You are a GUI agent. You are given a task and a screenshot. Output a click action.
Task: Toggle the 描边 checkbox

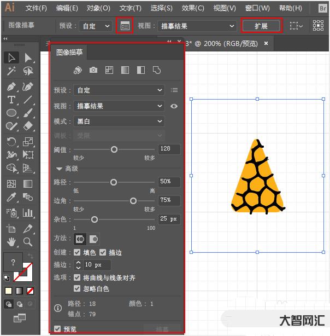pos(103,252)
